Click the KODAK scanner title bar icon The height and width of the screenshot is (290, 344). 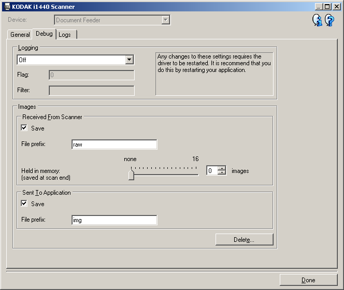pyautogui.click(x=7, y=7)
